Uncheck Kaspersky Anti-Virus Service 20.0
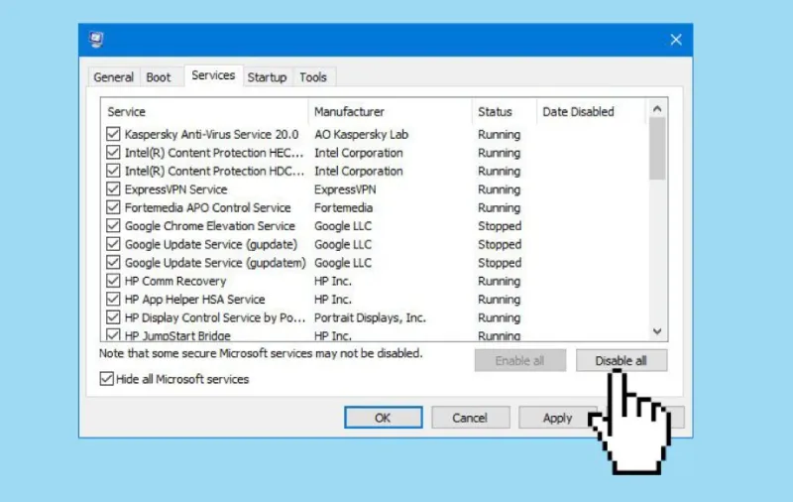This screenshot has width=793, height=502. click(x=113, y=134)
